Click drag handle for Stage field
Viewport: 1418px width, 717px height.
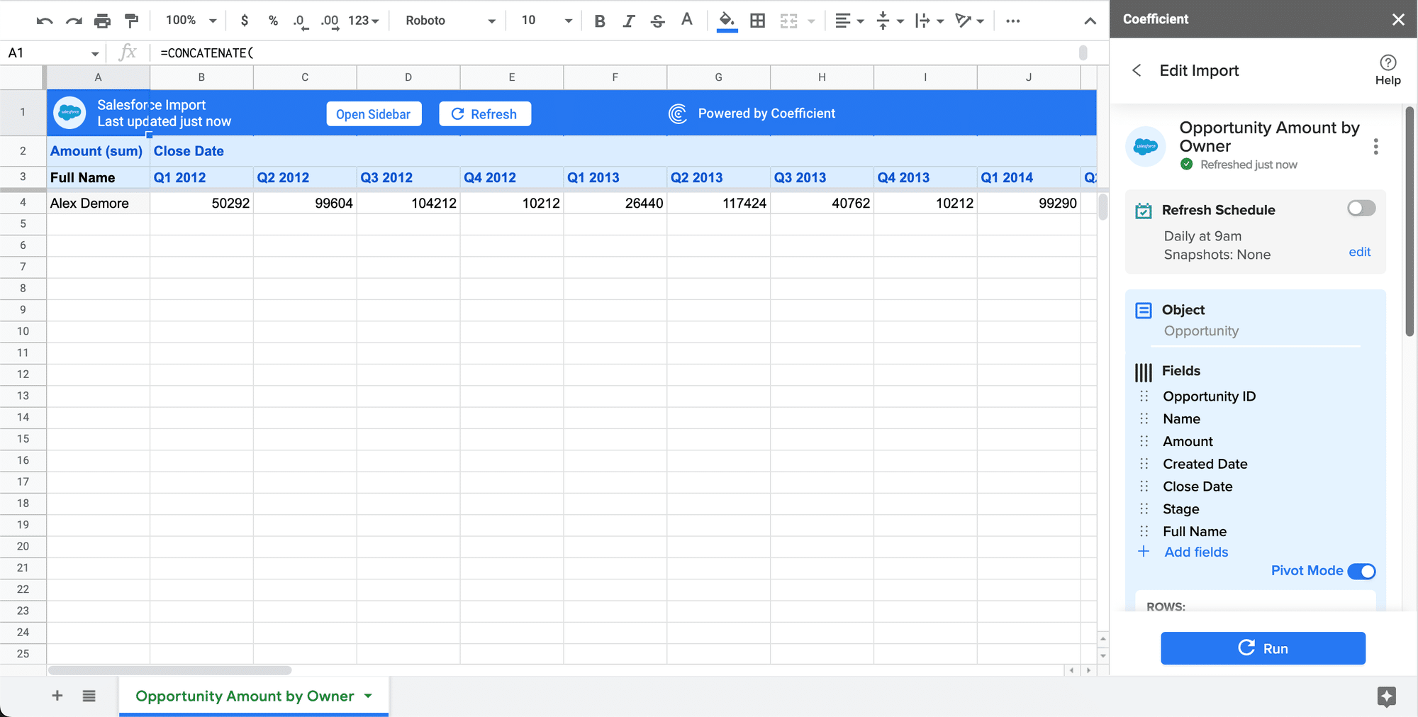[x=1144, y=509]
